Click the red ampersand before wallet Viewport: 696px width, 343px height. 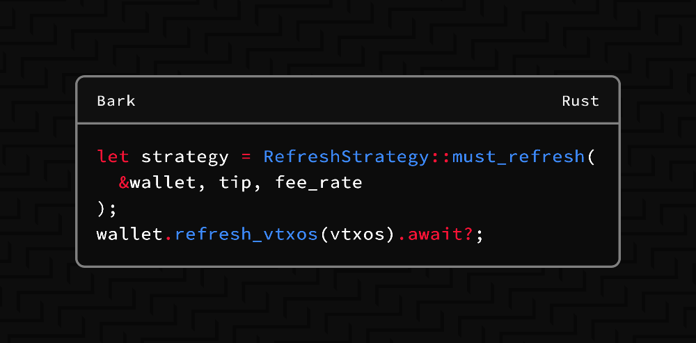pyautogui.click(x=123, y=183)
